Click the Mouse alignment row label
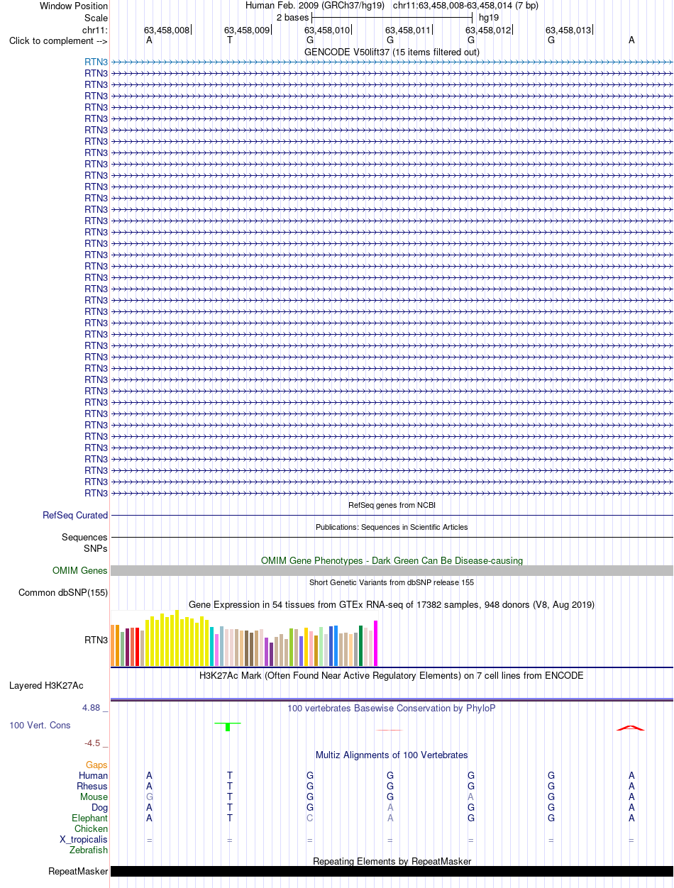674x888 pixels. pos(94,797)
